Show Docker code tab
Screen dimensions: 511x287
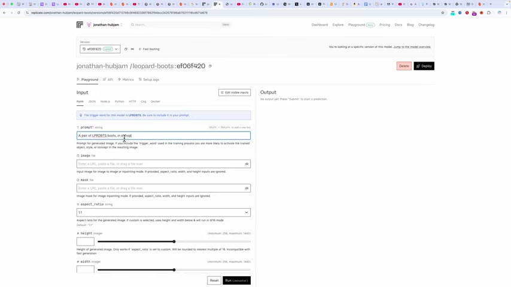156,102
